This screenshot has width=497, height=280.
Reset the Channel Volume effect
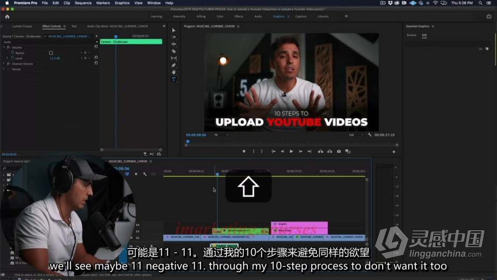coord(96,63)
